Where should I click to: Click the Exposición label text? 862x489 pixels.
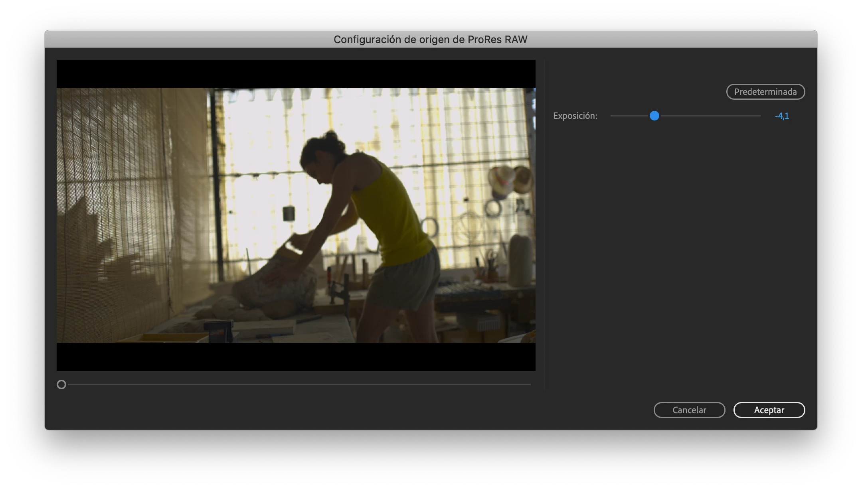[x=575, y=116]
